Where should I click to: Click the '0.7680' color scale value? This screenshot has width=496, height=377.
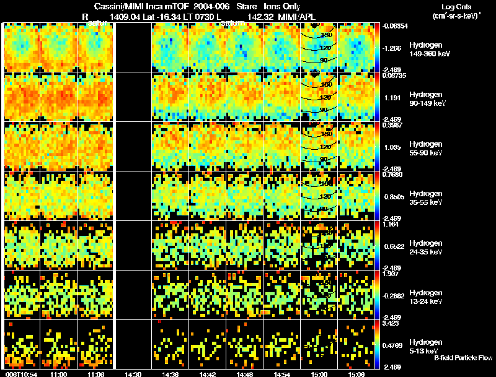(392, 175)
